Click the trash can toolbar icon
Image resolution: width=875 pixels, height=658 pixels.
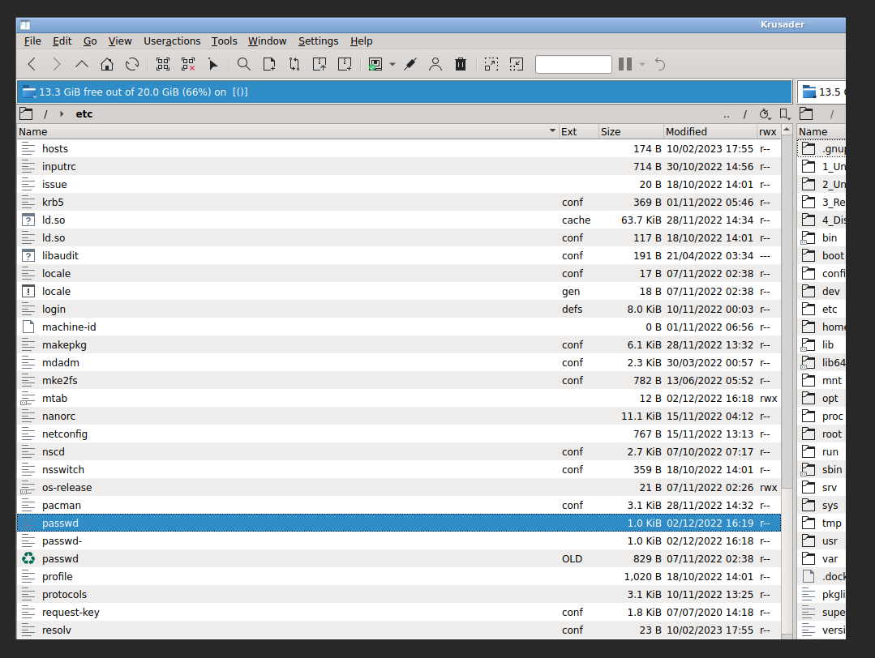pos(461,64)
